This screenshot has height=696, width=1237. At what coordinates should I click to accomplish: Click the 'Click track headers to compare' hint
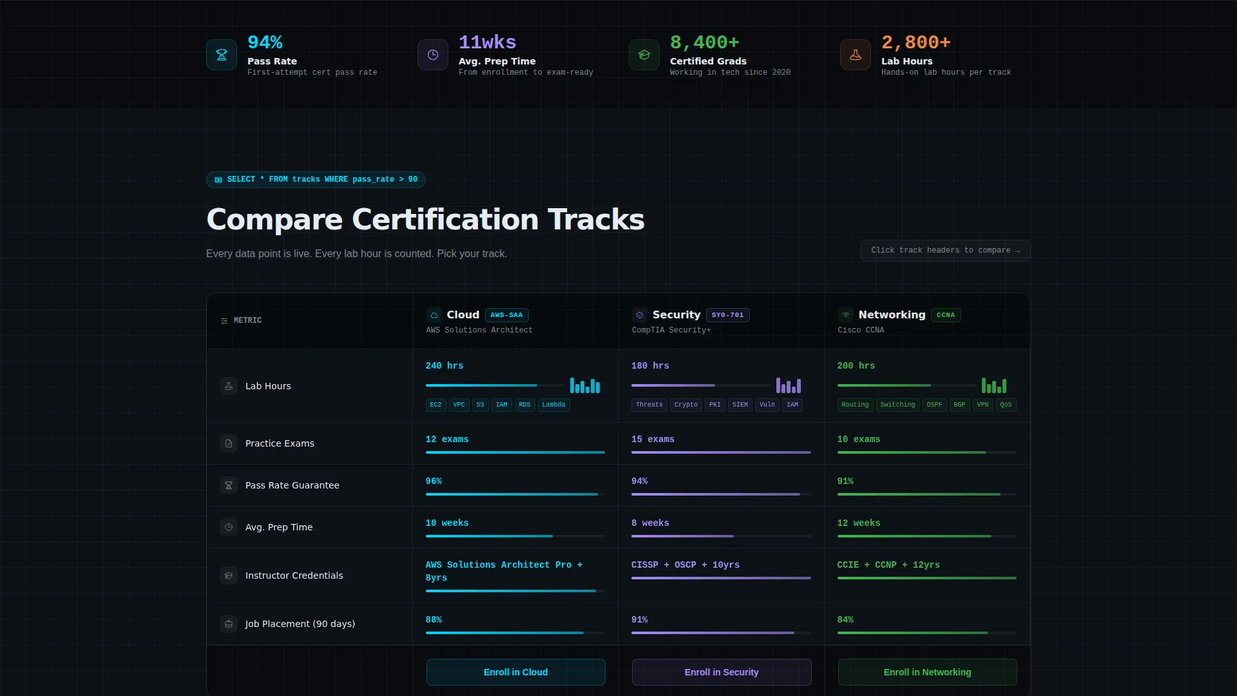(x=945, y=251)
